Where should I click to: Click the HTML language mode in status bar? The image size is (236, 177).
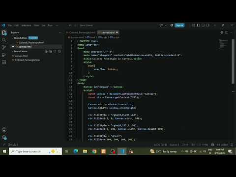point(203,145)
